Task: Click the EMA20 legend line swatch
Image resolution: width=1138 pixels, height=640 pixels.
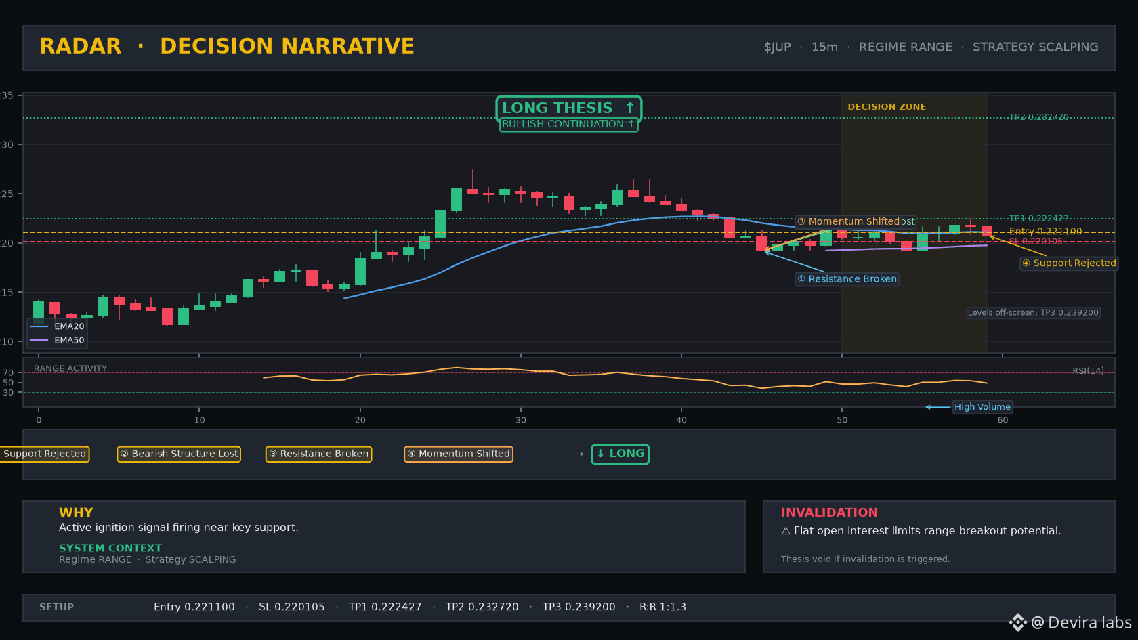Action: [x=39, y=326]
